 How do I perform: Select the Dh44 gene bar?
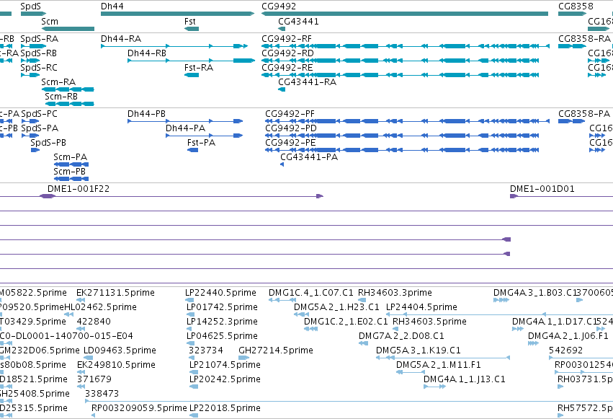point(177,14)
